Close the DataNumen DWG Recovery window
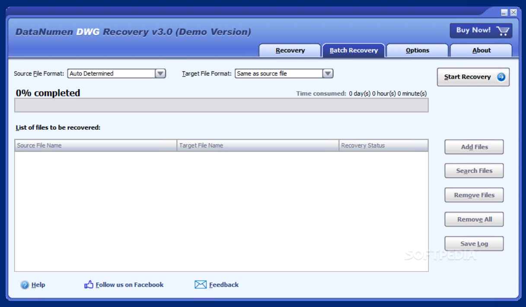 (x=513, y=13)
